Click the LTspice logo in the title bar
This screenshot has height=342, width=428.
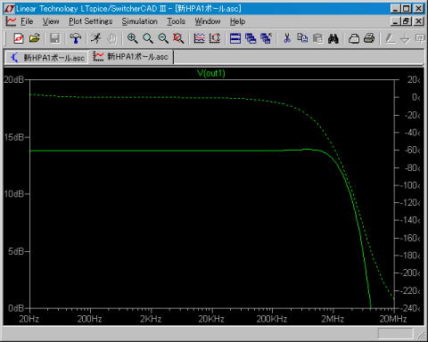coord(10,9)
